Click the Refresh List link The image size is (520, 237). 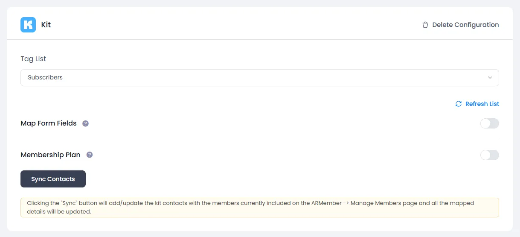482,104
